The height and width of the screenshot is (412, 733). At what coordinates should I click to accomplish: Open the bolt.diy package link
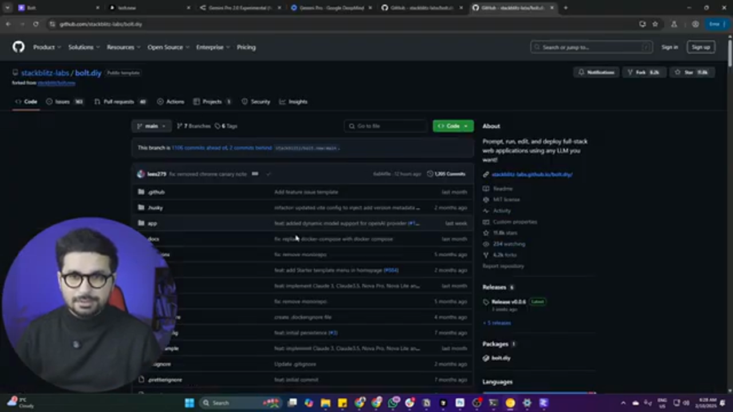tap(501, 358)
